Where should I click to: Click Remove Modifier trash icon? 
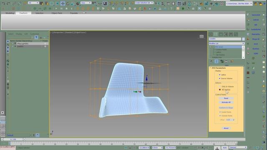pyautogui.click(x=226, y=61)
